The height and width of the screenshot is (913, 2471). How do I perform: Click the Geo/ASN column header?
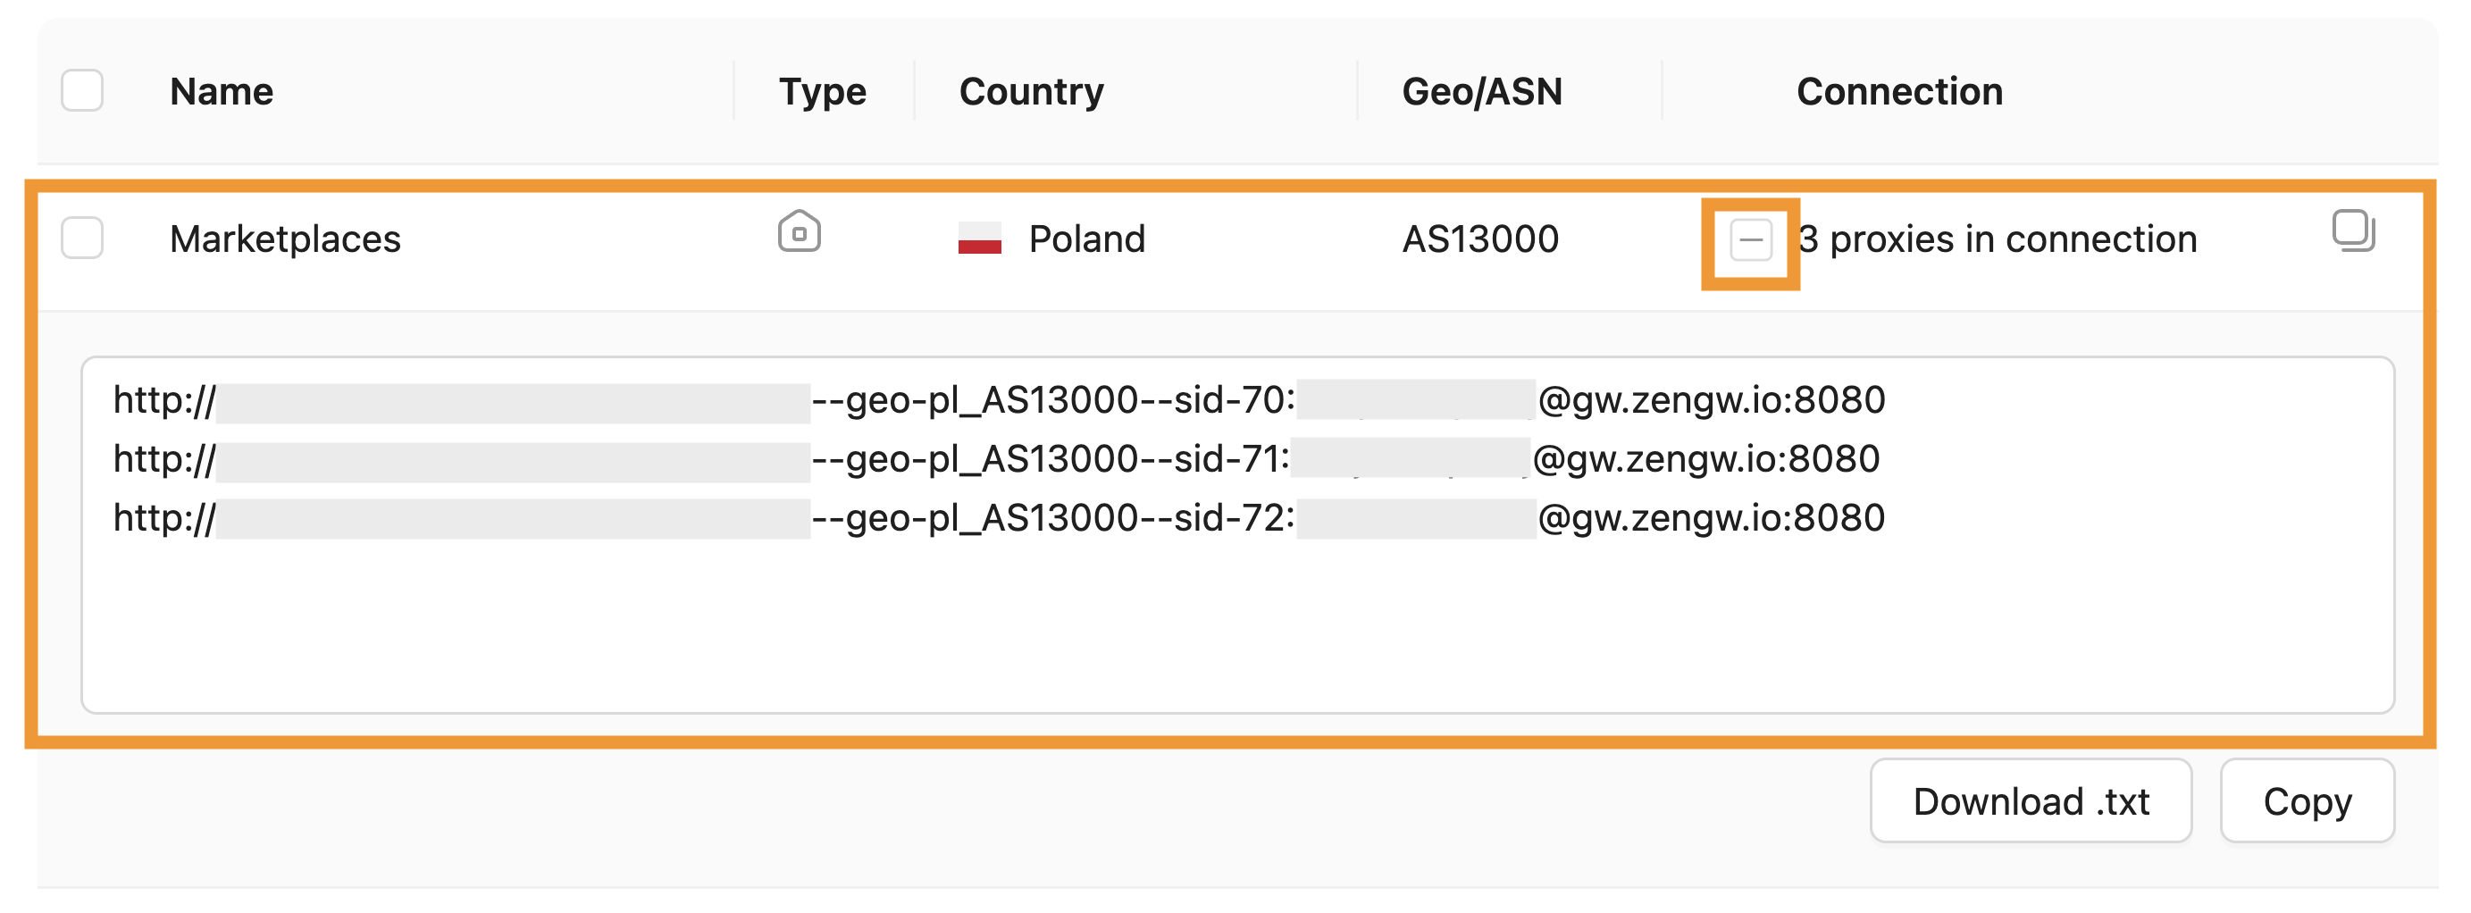(x=1482, y=92)
